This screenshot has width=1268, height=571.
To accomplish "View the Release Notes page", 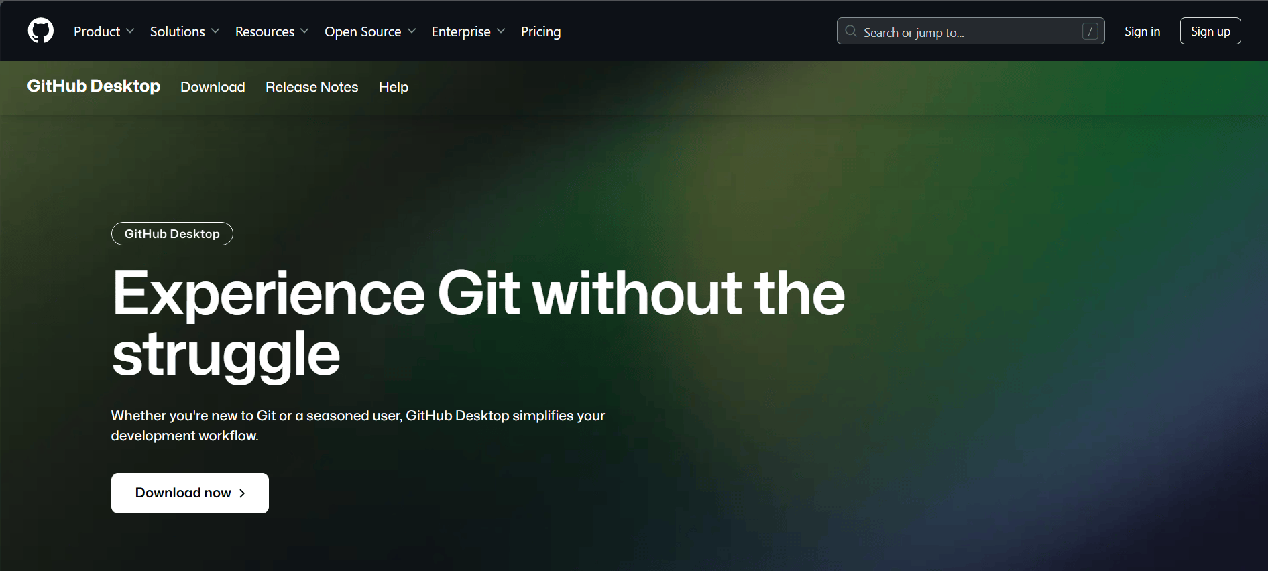I will [312, 87].
